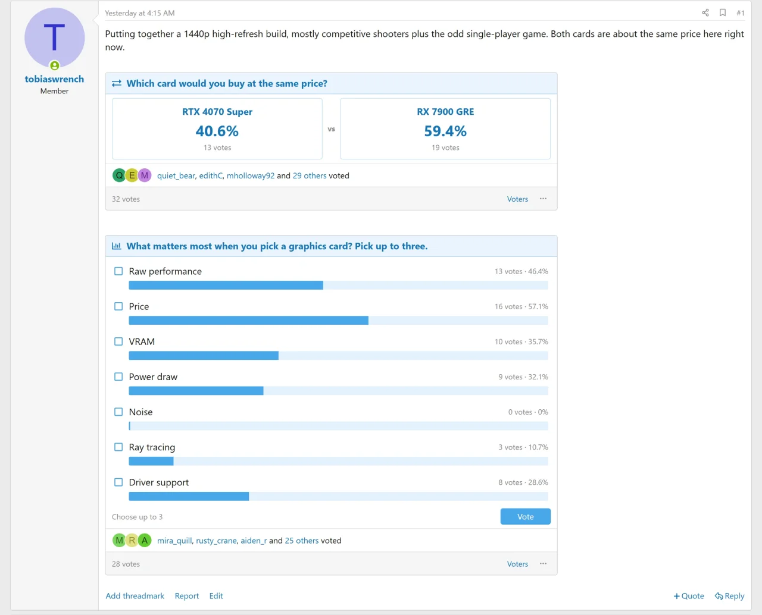Reply to this post

tap(730, 596)
